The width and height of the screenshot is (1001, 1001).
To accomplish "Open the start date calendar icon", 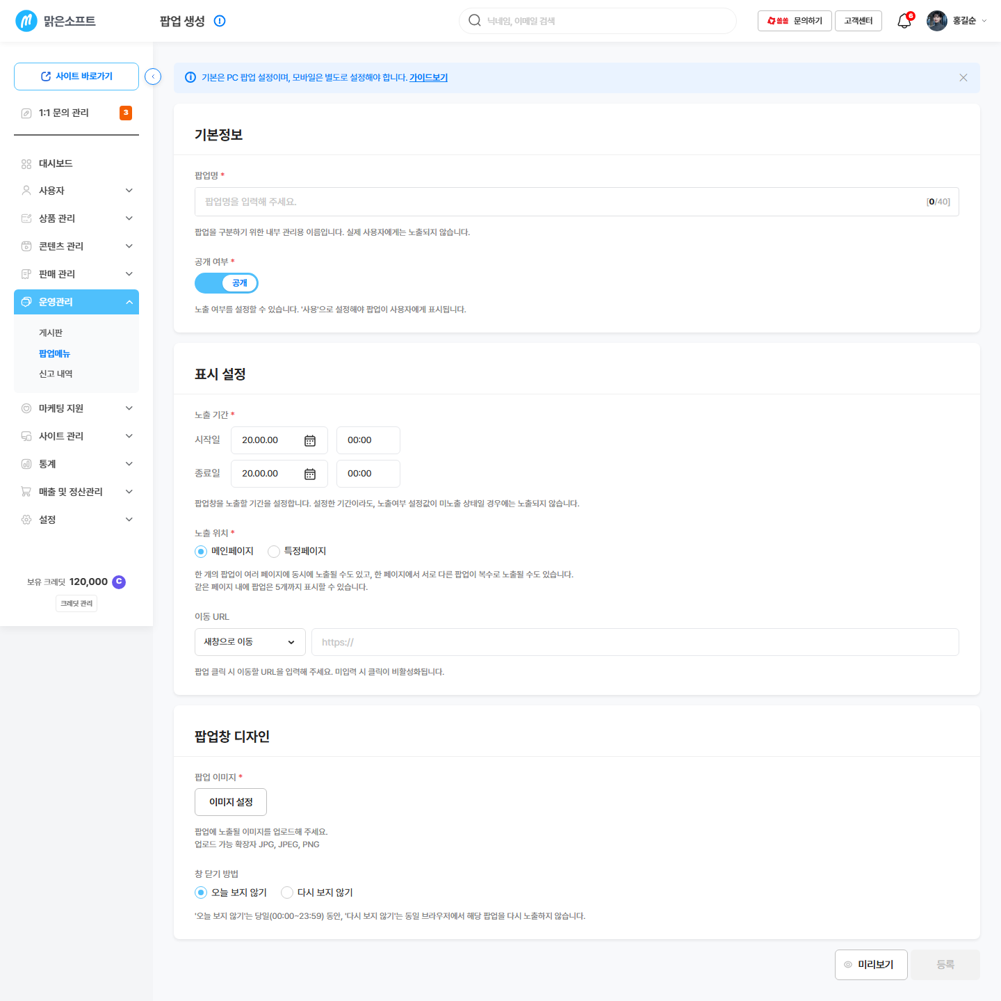I will point(310,440).
